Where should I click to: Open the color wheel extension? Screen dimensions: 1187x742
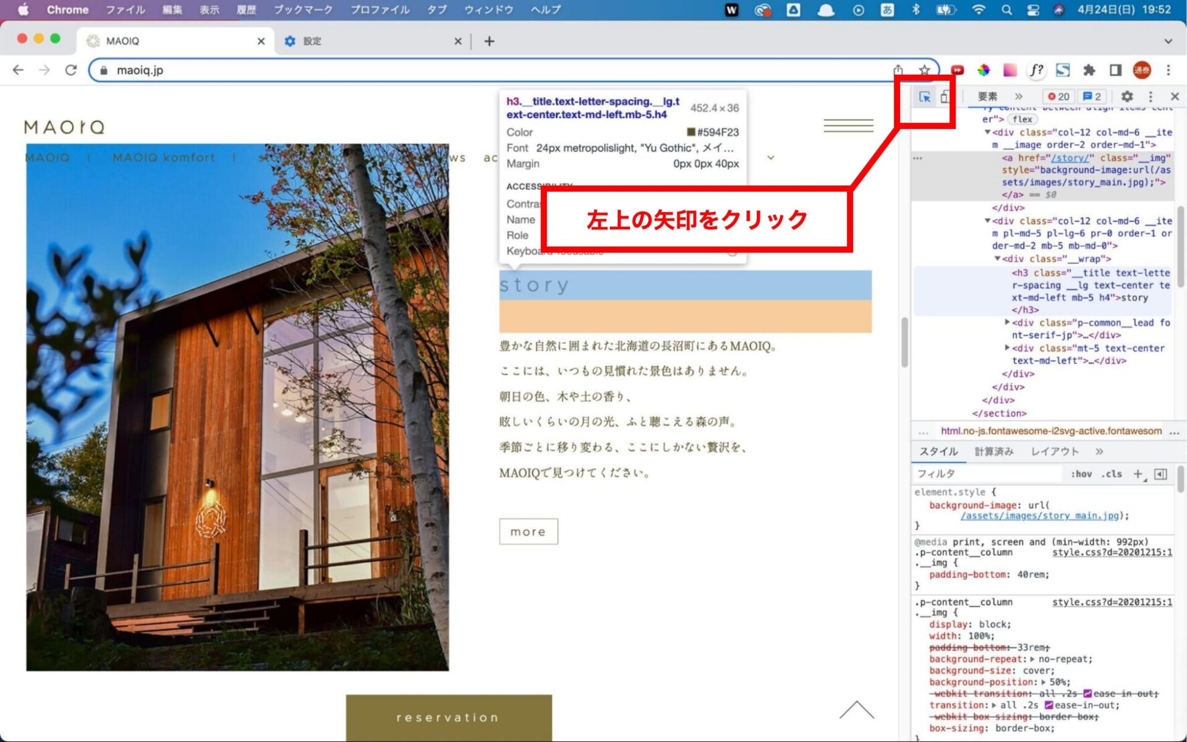pyautogui.click(x=984, y=70)
